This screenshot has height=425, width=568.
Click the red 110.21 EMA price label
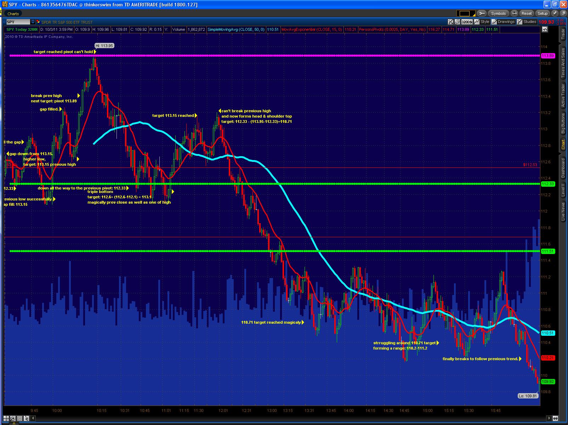548,358
